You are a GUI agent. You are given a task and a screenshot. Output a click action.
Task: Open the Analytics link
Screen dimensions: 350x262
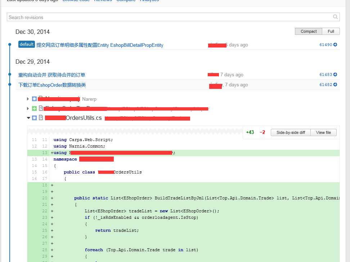149,1
